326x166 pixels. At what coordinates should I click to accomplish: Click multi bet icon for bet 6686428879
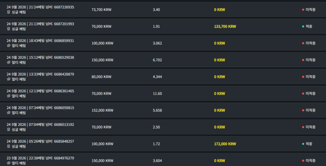9,79
